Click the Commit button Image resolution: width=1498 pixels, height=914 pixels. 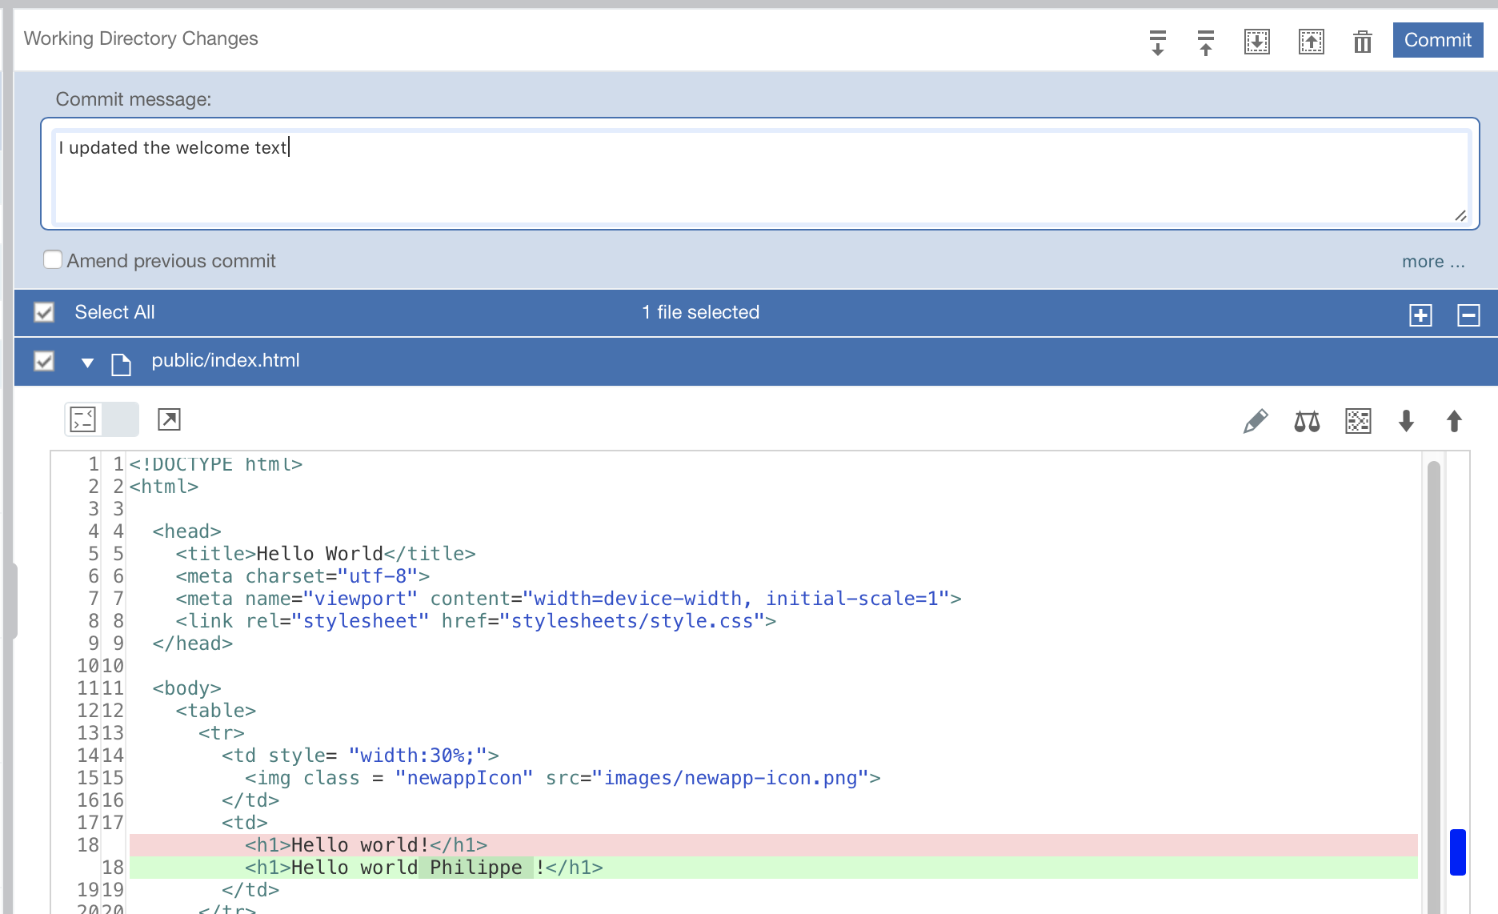pyautogui.click(x=1437, y=40)
